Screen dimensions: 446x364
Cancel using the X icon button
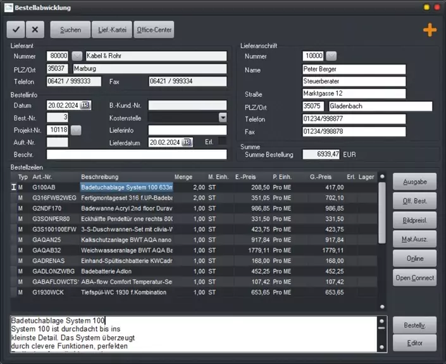point(35,30)
